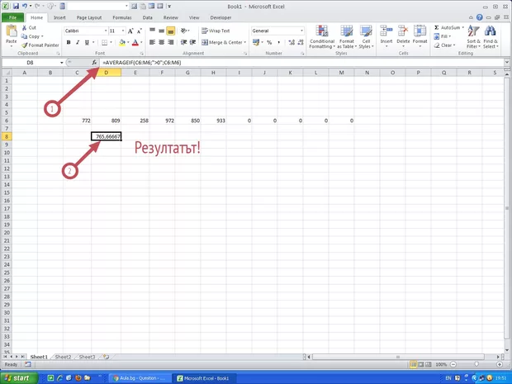Toggle Wrap Text on selected cell
Viewport: 512px width, 384px height.
pyautogui.click(x=216, y=31)
